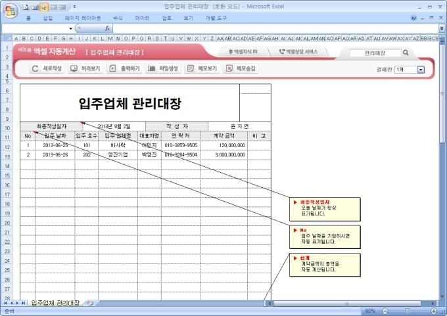The width and height of the screenshot is (447, 316).
Task: Click the 최종작성일자 memo note box
Action: [x=325, y=209]
